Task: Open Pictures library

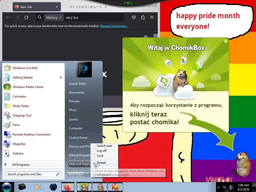Action: point(74,101)
